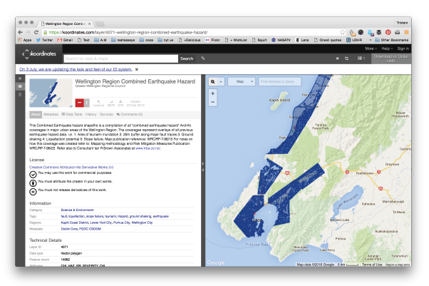The width and height of the screenshot is (429, 286).
Task: Remove layer with red minus button
Action: [79, 103]
